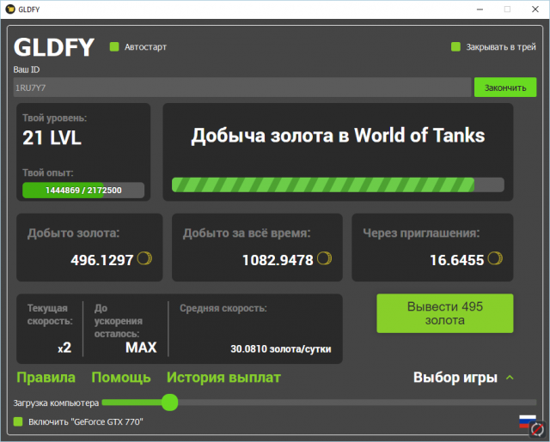Viewport: 550px width, 442px height.
Task: Click the crossed-out refresh icon in bottom corner
Action: [x=538, y=429]
